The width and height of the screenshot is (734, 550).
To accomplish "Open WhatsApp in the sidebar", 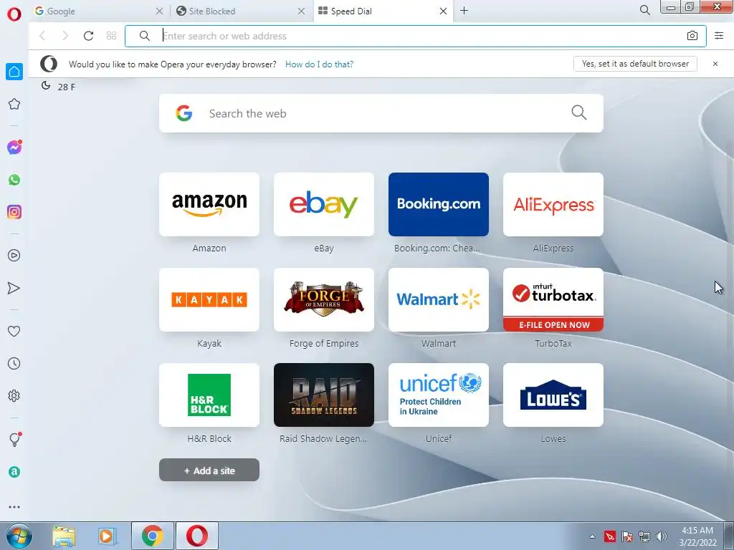I will (14, 180).
